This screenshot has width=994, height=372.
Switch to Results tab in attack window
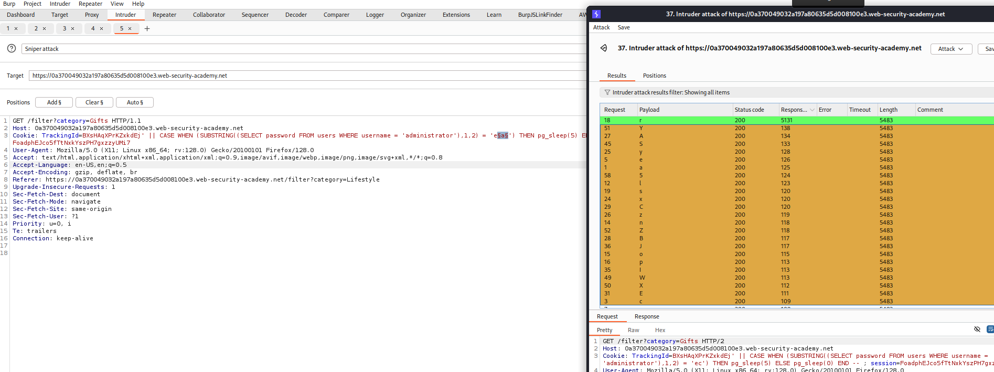pos(616,76)
